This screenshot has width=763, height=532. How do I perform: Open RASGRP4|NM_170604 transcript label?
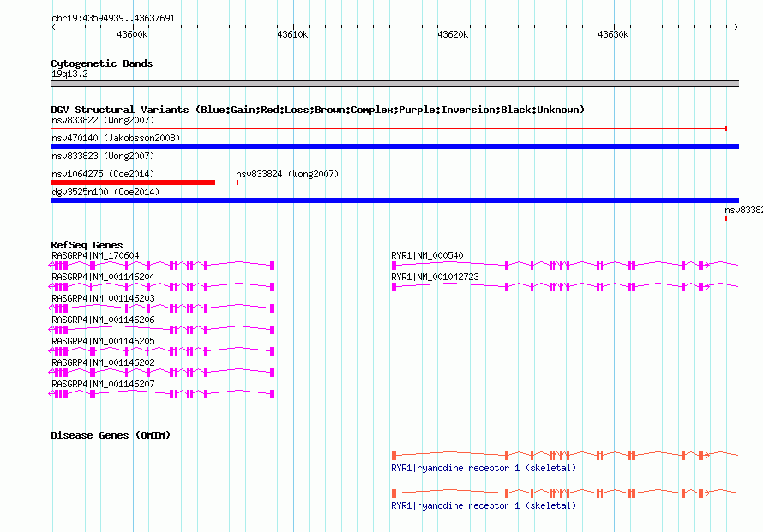[x=95, y=255]
